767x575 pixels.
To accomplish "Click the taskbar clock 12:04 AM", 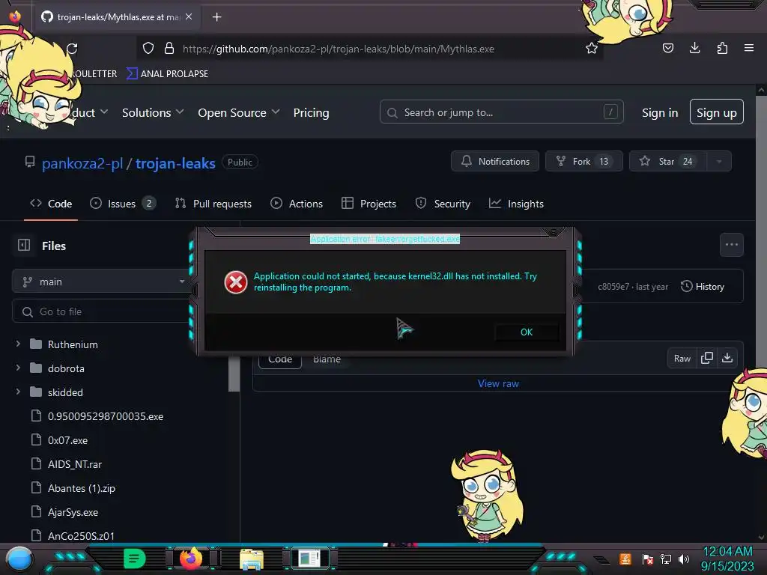I will pyautogui.click(x=727, y=552).
